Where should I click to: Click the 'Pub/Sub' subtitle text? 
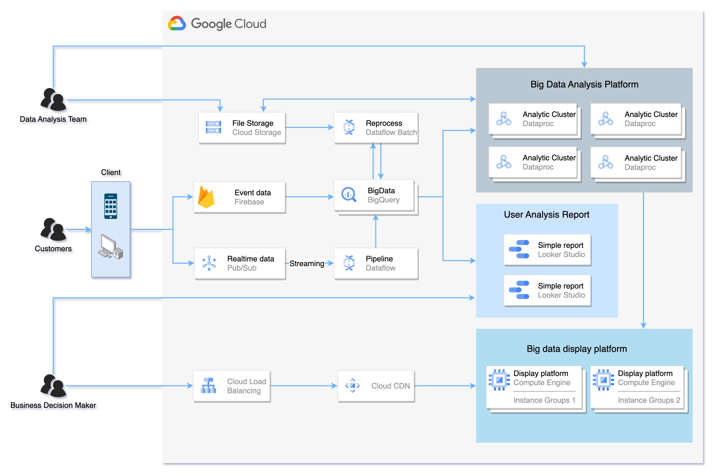(242, 268)
